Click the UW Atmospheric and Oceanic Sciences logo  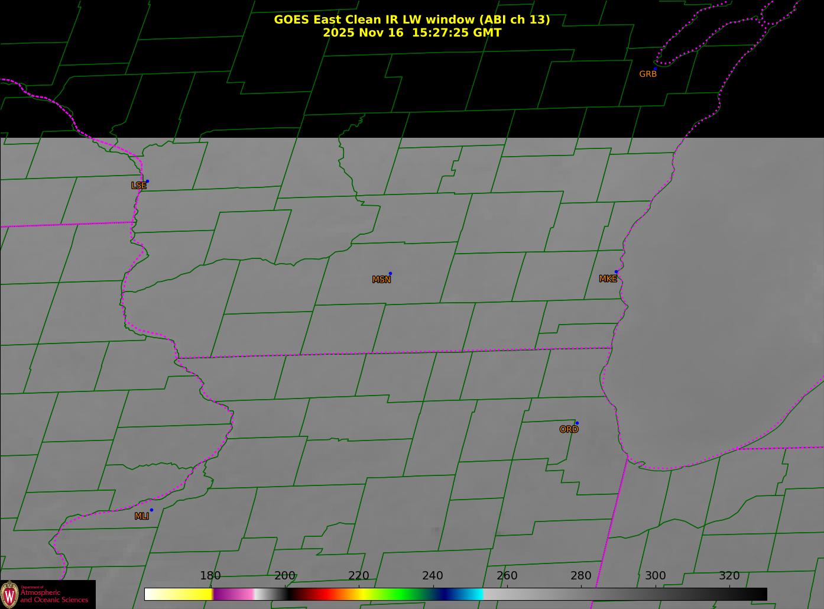pos(48,594)
